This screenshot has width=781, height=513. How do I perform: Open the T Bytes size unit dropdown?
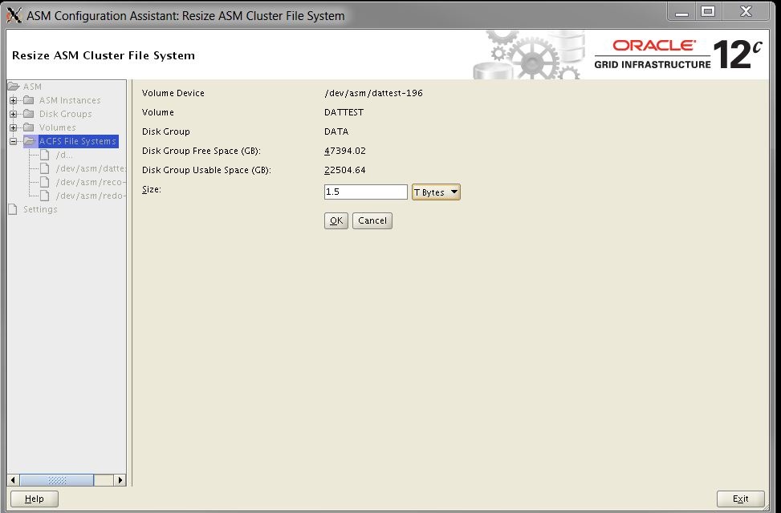point(436,192)
